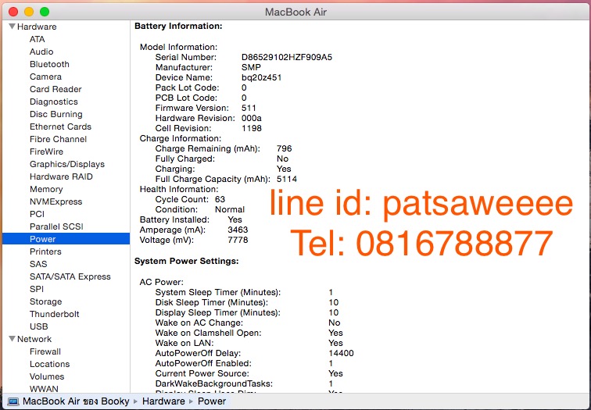Collapse the Network category triangle
Image resolution: width=591 pixels, height=410 pixels.
[12, 339]
